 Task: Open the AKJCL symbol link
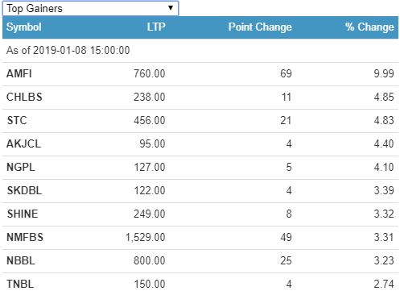pyautogui.click(x=24, y=143)
